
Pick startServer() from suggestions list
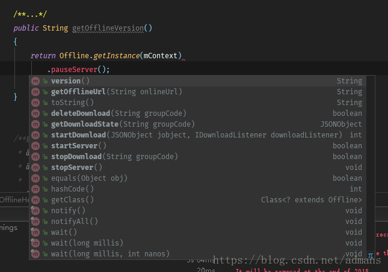point(197,146)
